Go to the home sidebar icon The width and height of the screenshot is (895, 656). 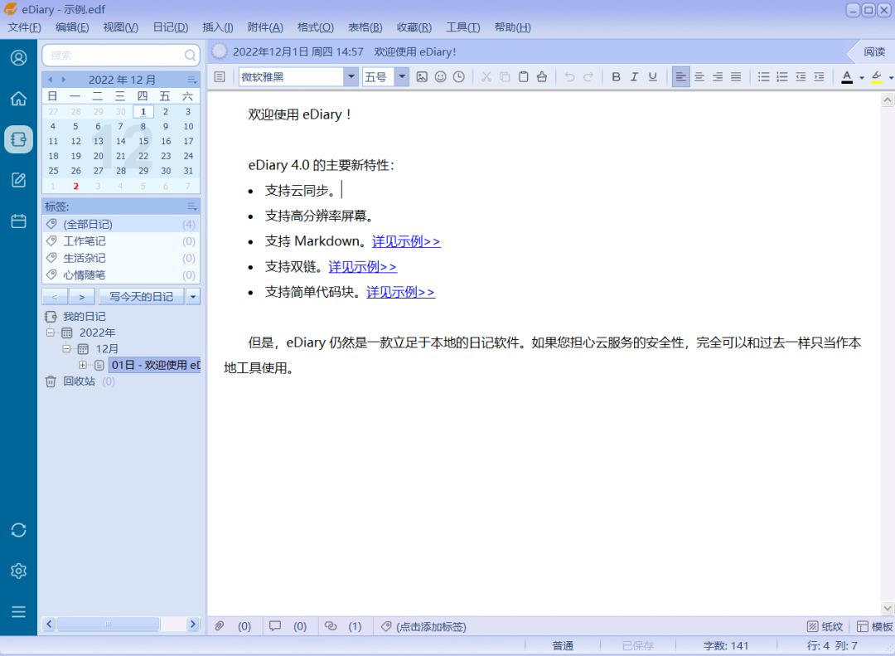[18, 99]
